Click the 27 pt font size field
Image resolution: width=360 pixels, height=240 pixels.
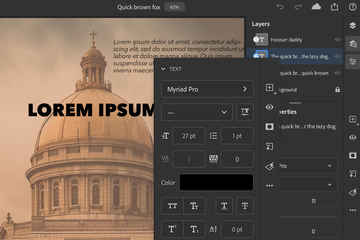point(189,136)
